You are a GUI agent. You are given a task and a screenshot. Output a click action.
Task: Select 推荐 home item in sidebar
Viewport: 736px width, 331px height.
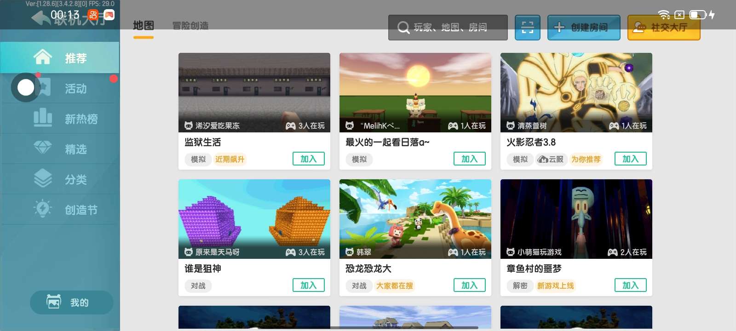click(x=60, y=58)
